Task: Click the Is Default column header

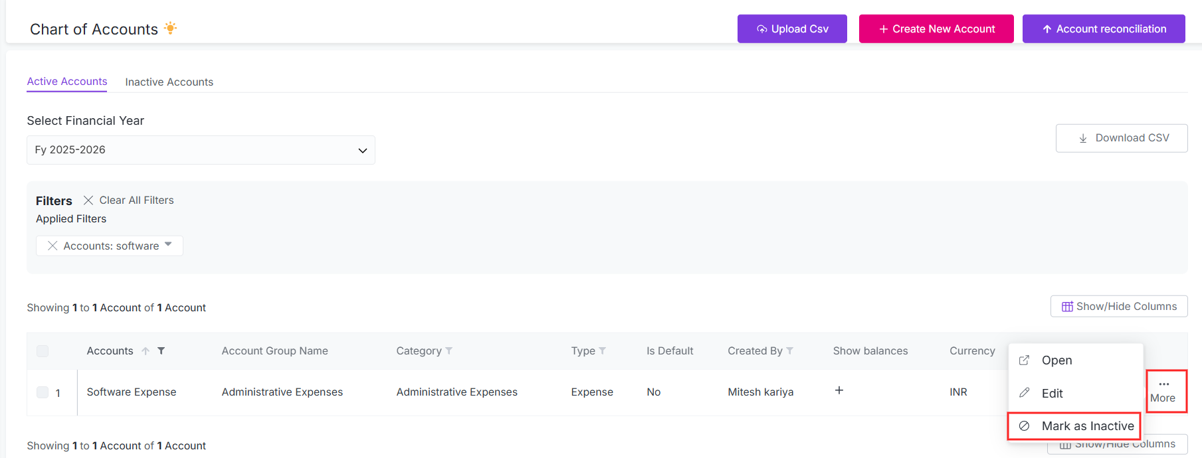Action: (x=670, y=351)
